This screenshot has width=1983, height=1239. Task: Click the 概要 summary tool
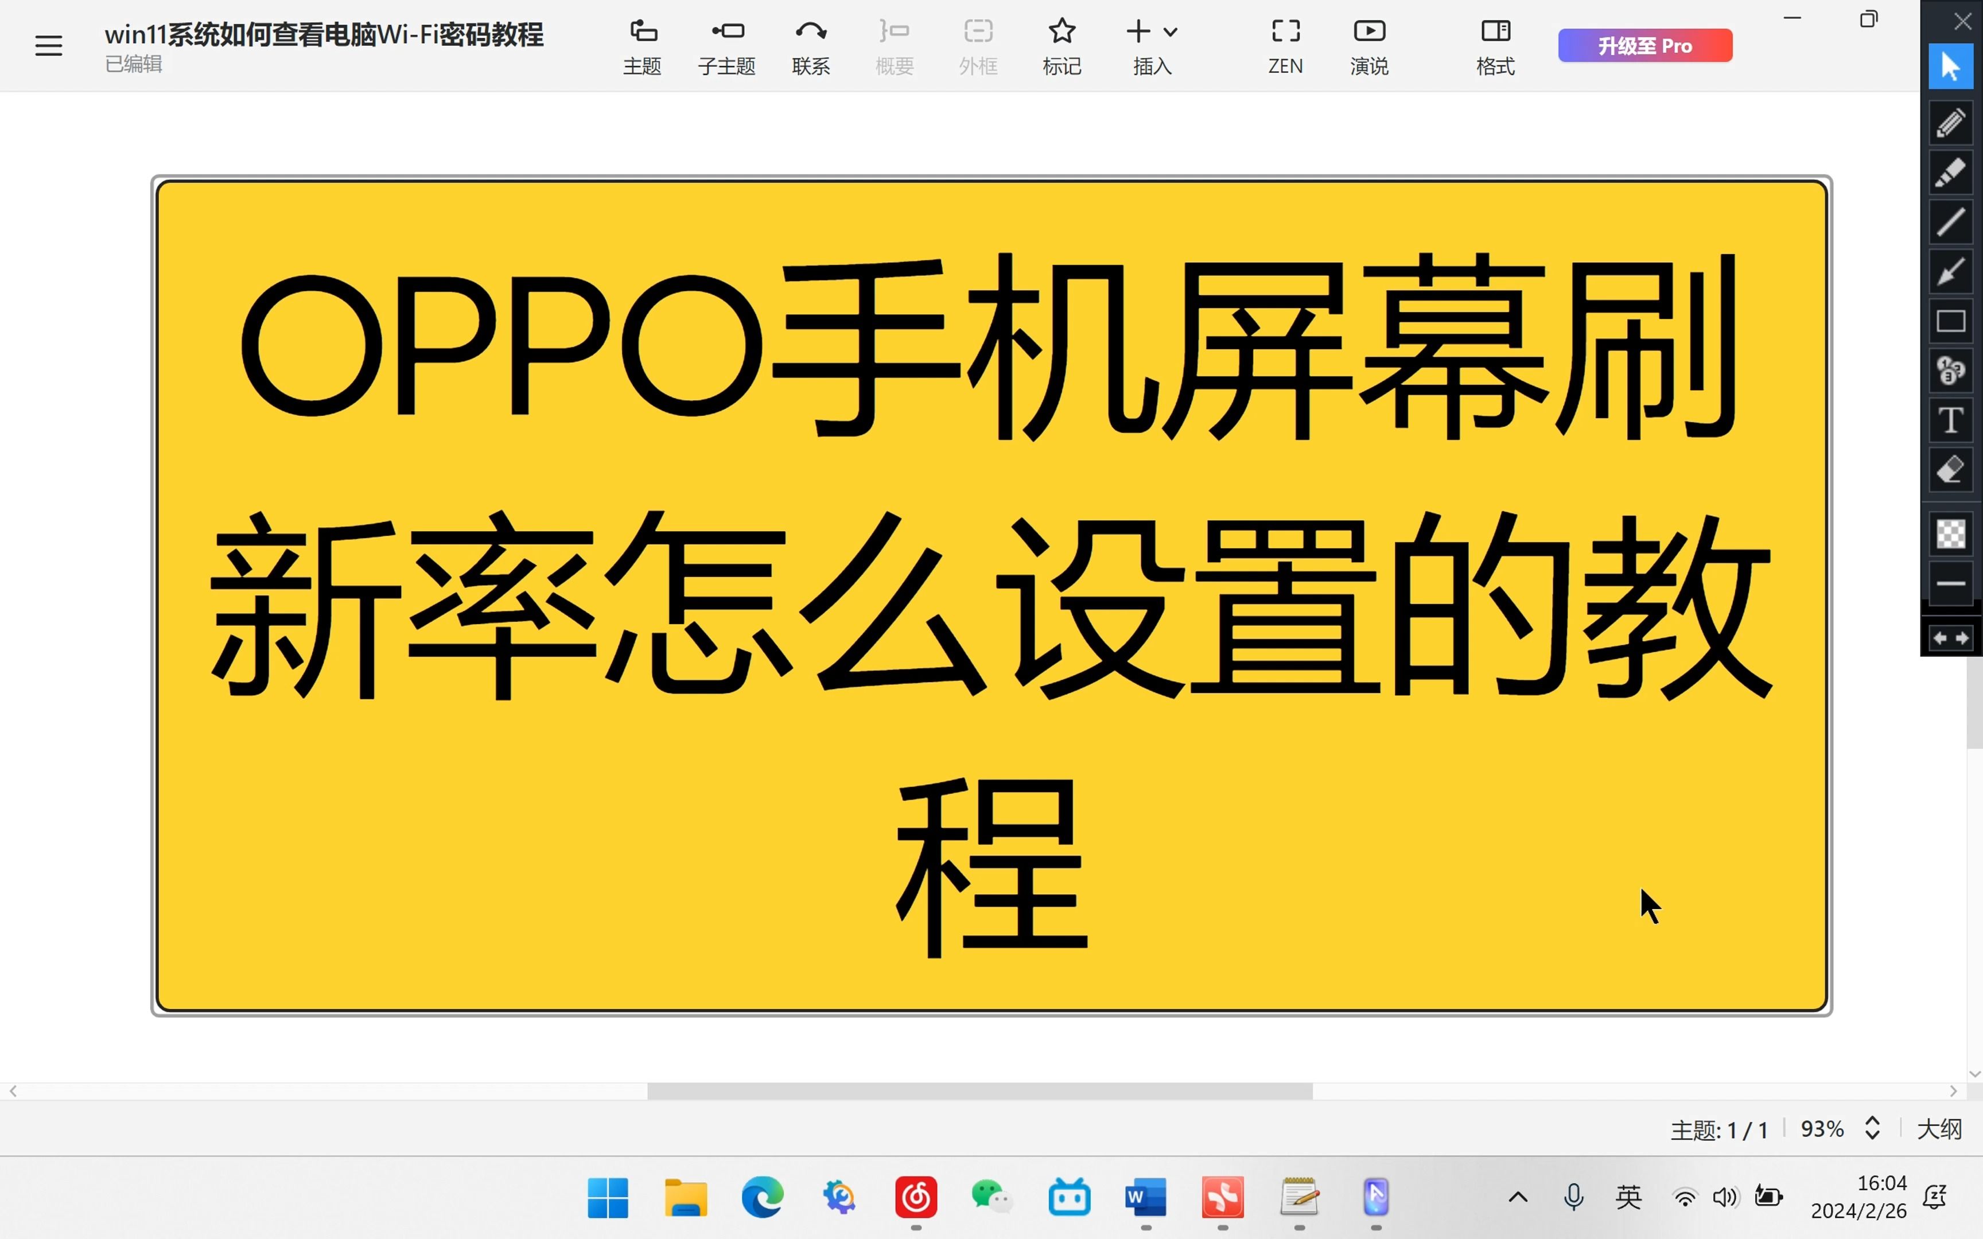point(895,46)
